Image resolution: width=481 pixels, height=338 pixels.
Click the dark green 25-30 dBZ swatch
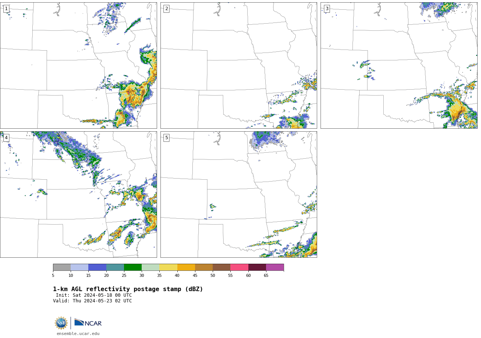[133, 267]
